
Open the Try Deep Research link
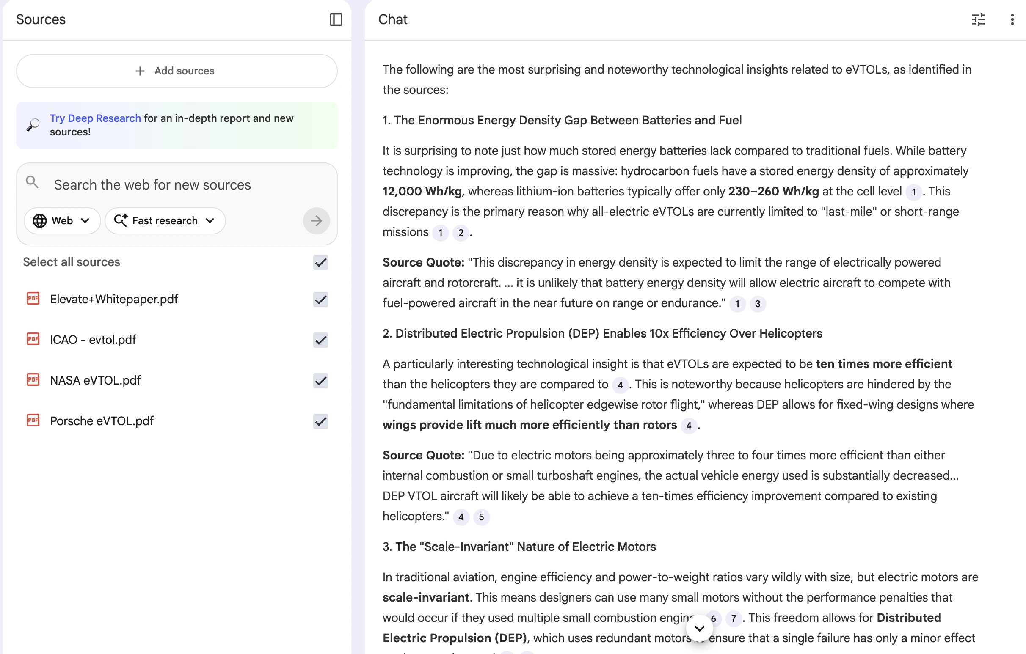coord(95,118)
